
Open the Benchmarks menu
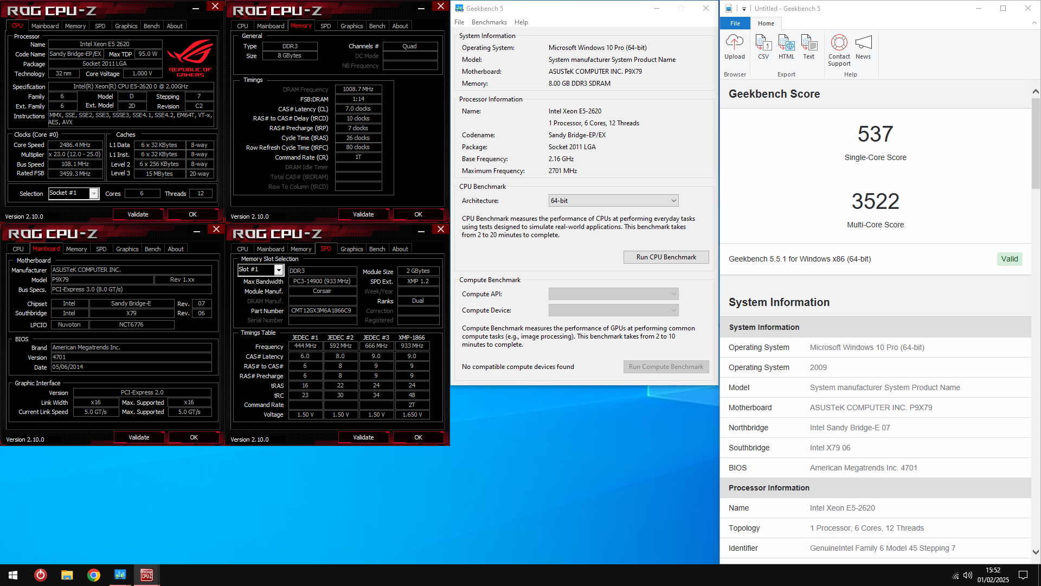click(489, 22)
